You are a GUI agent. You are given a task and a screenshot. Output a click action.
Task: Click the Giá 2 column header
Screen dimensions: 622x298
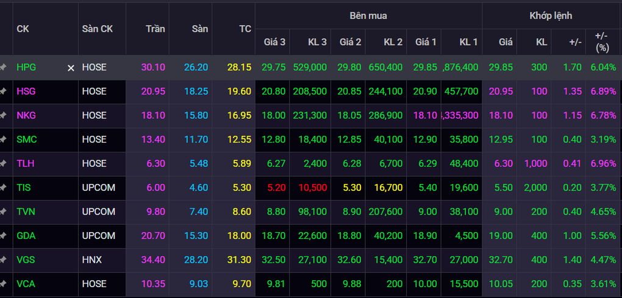[x=350, y=41]
